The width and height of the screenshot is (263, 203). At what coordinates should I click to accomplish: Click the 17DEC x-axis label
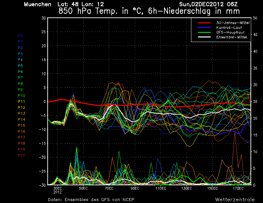point(238,188)
